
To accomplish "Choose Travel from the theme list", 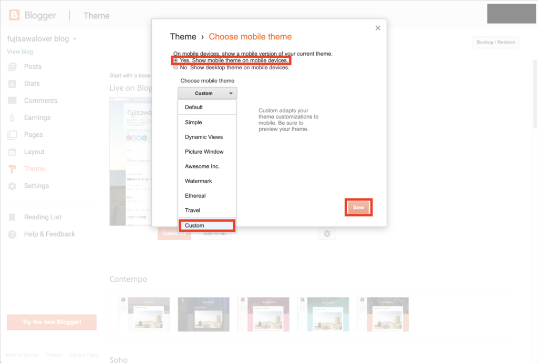I will point(207,210).
